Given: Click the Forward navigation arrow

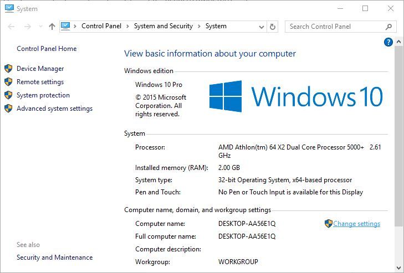Looking at the screenshot, I should (28, 27).
